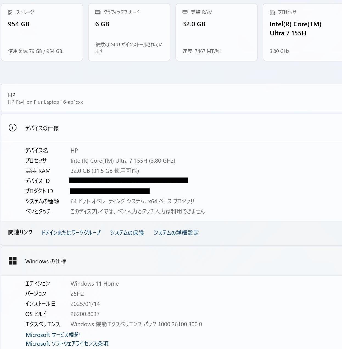Open the グラフィックス カード 6 GB card
The height and width of the screenshot is (349, 342).
tap(129, 32)
